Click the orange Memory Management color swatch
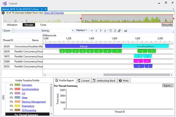 [x=18, y=102]
